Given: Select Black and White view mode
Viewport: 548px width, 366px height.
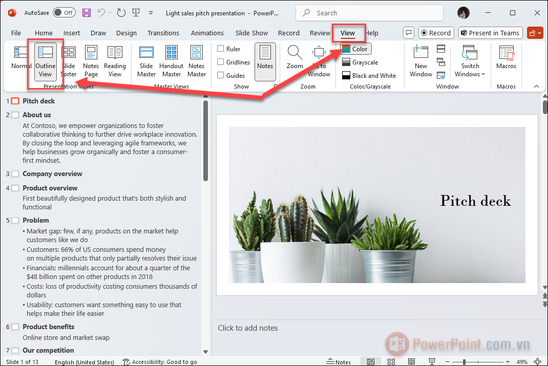Looking at the screenshot, I should [x=369, y=75].
